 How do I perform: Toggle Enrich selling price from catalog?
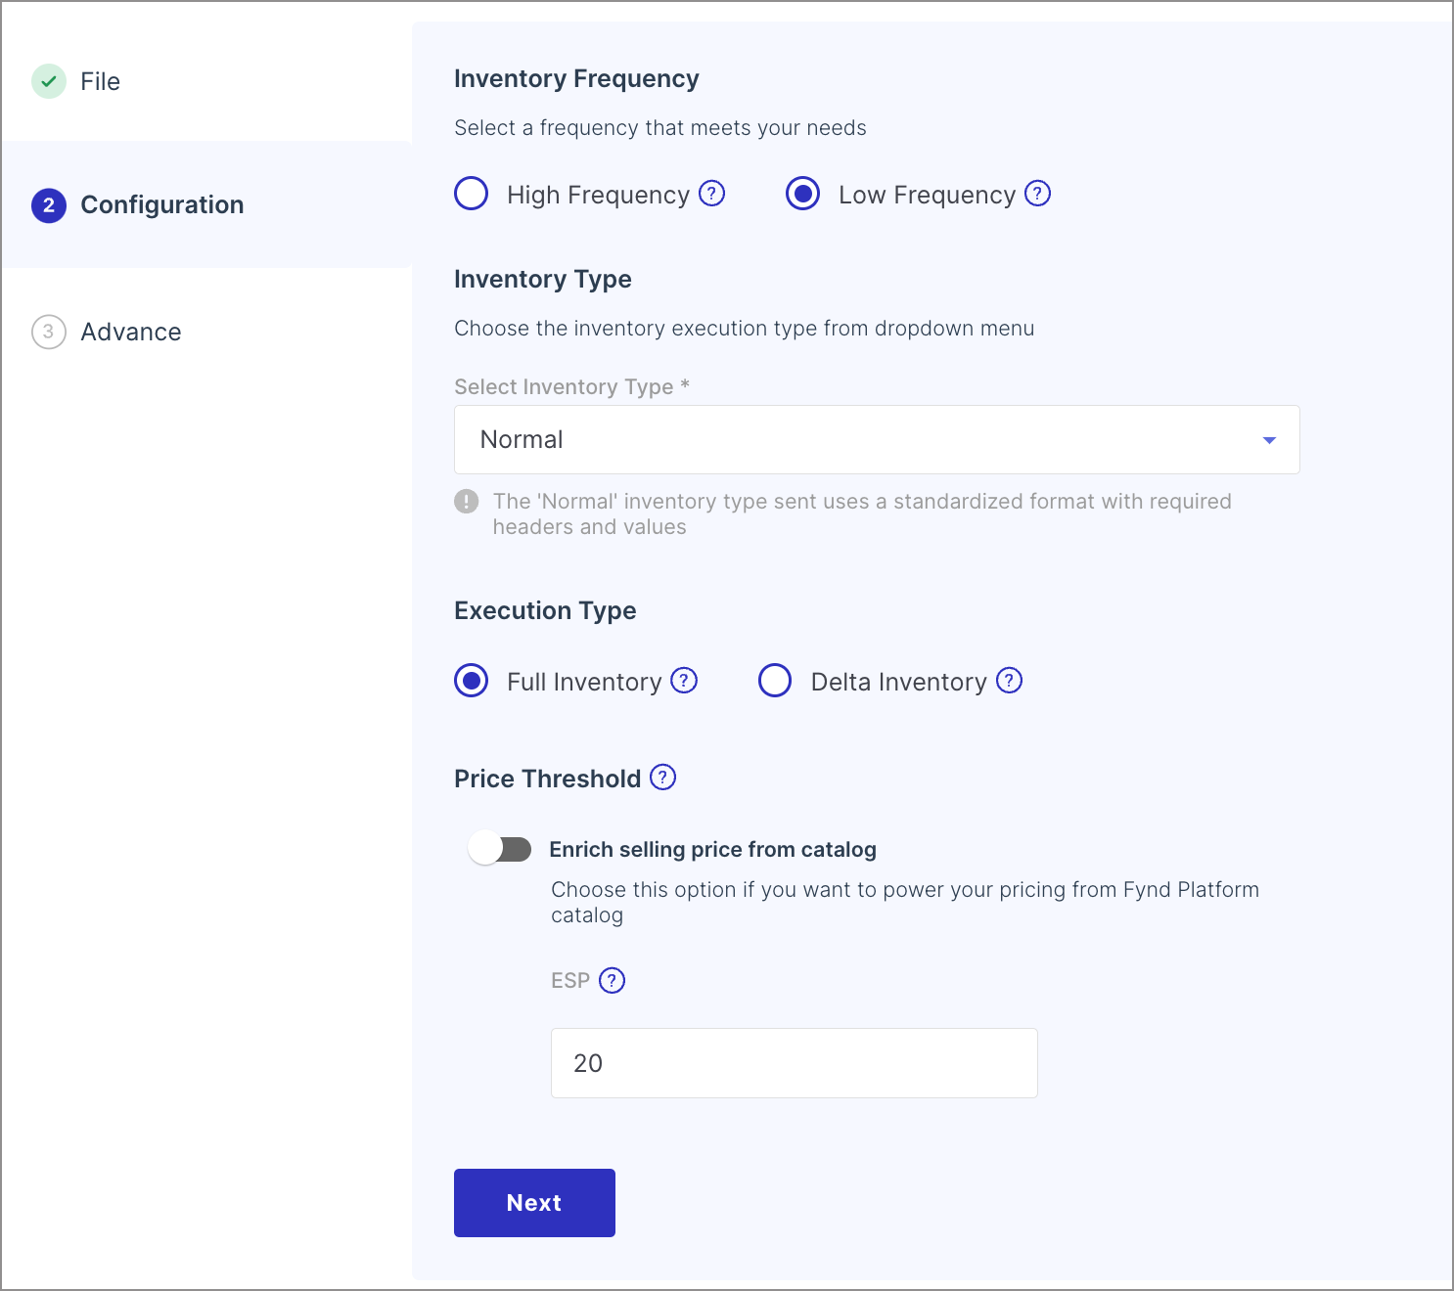point(500,848)
